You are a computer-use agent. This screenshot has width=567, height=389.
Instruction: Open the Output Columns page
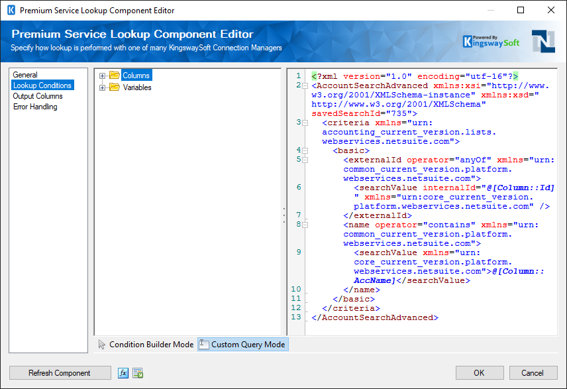[x=38, y=96]
